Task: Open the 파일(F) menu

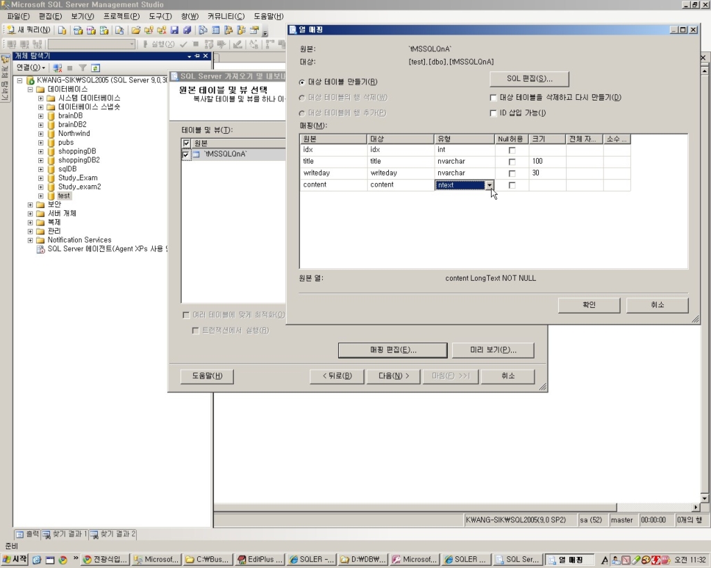Action: [x=18, y=17]
